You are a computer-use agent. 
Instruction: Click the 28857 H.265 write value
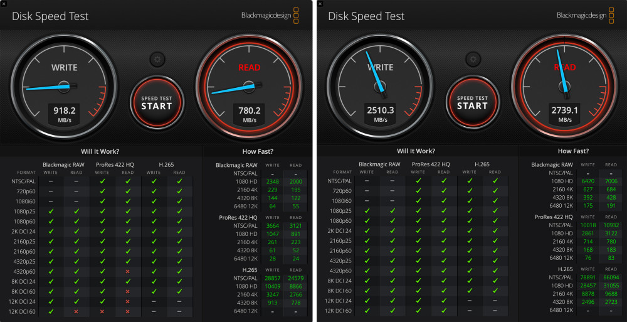(x=273, y=278)
